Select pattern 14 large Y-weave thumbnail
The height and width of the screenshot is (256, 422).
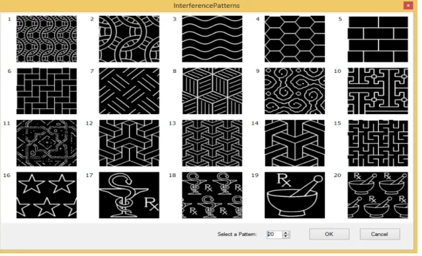(295, 143)
